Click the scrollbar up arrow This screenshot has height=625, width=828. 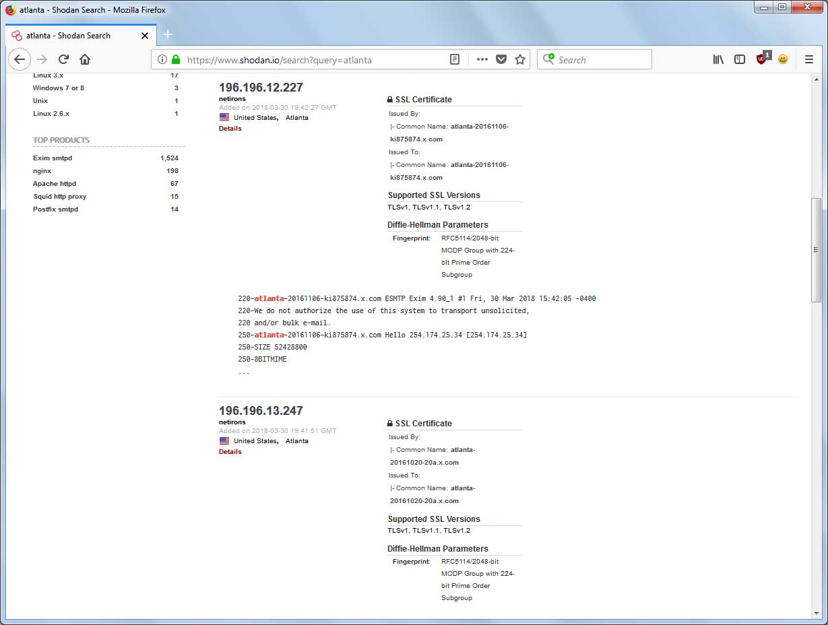(816, 78)
